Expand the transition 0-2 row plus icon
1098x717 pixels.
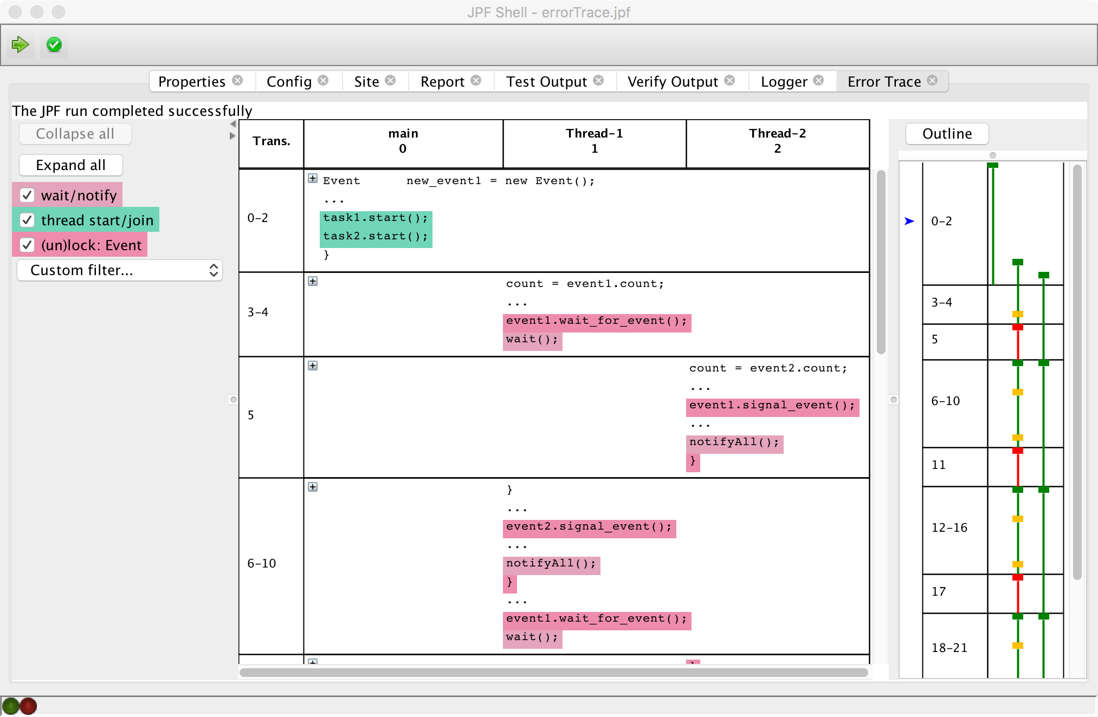click(x=313, y=179)
